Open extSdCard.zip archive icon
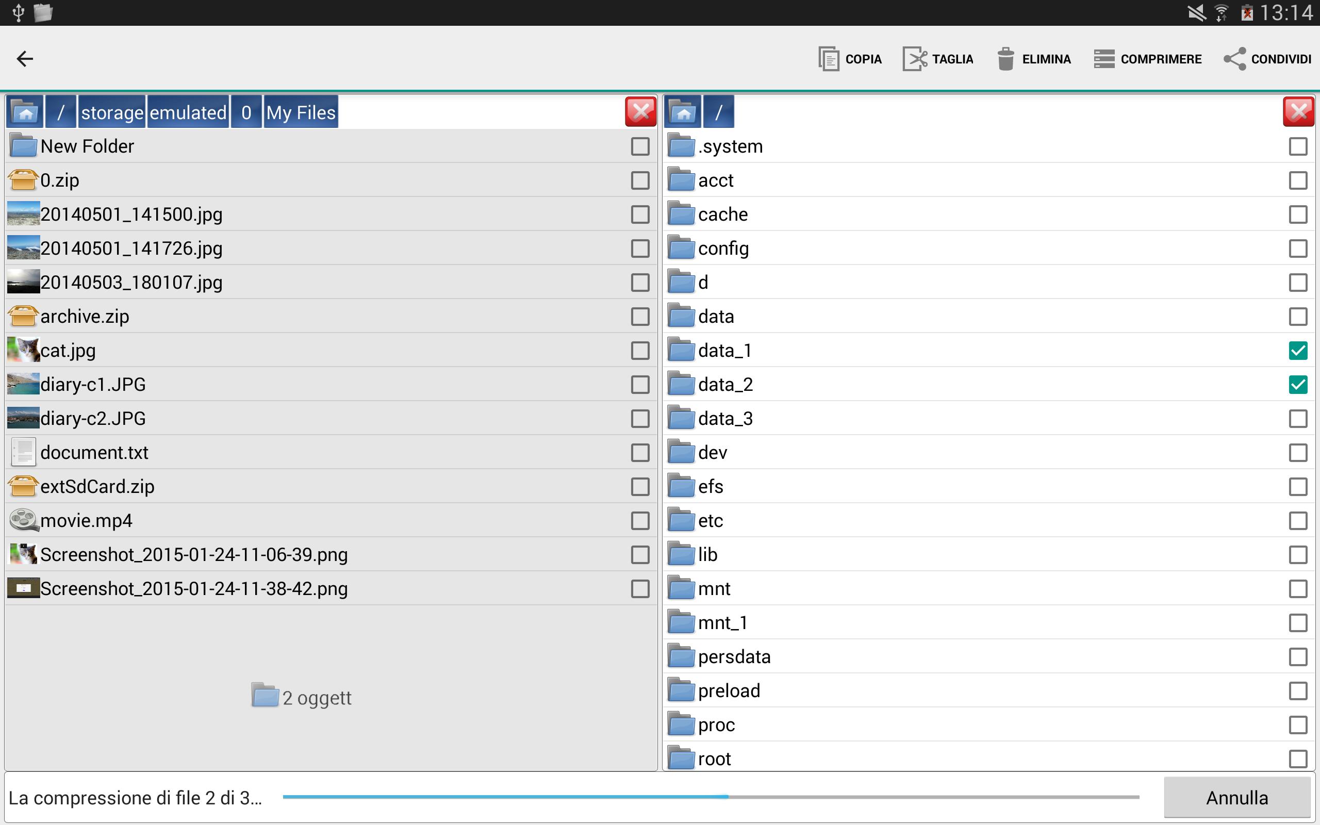Image resolution: width=1320 pixels, height=825 pixels. pos(23,486)
